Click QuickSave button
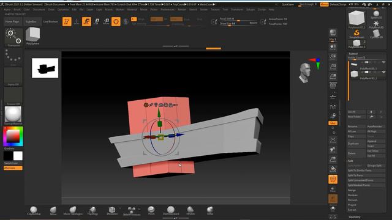 [x=288, y=4]
